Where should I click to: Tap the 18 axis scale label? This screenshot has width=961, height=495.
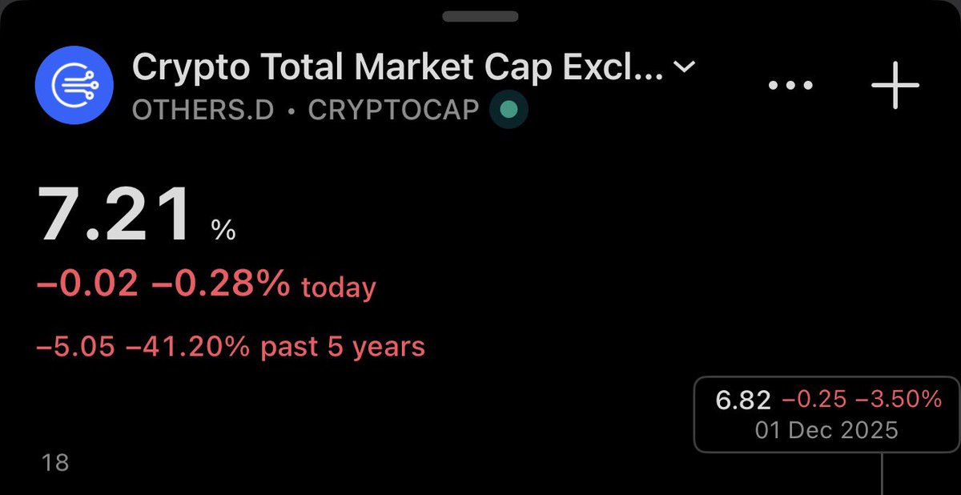click(56, 462)
